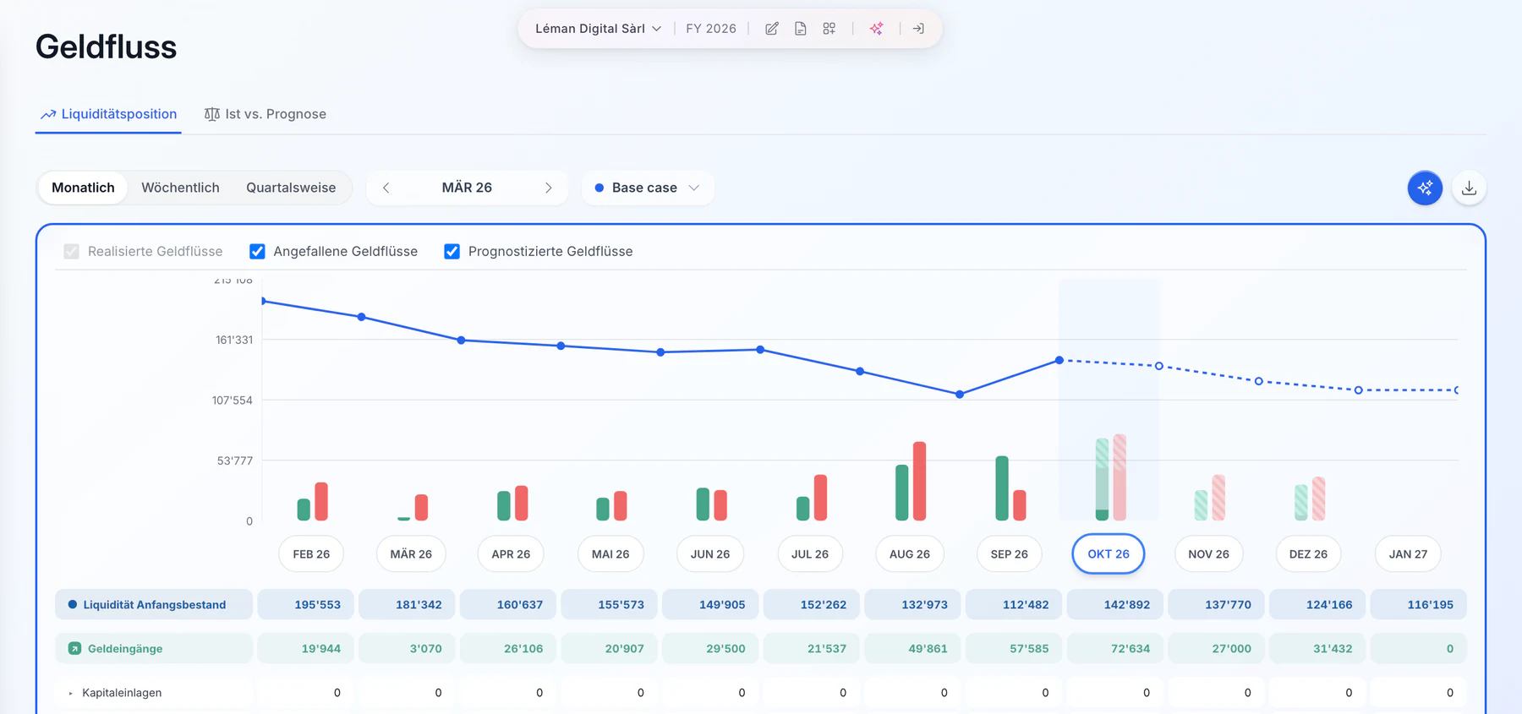The height and width of the screenshot is (714, 1522).
Task: Click the FY 2026 fiscal year label
Action: [711, 29]
